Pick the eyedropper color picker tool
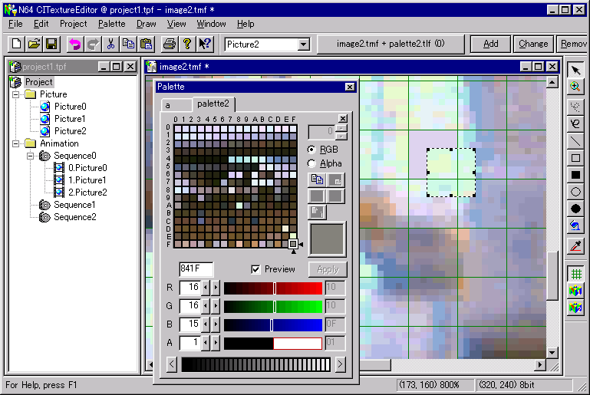 [x=575, y=246]
